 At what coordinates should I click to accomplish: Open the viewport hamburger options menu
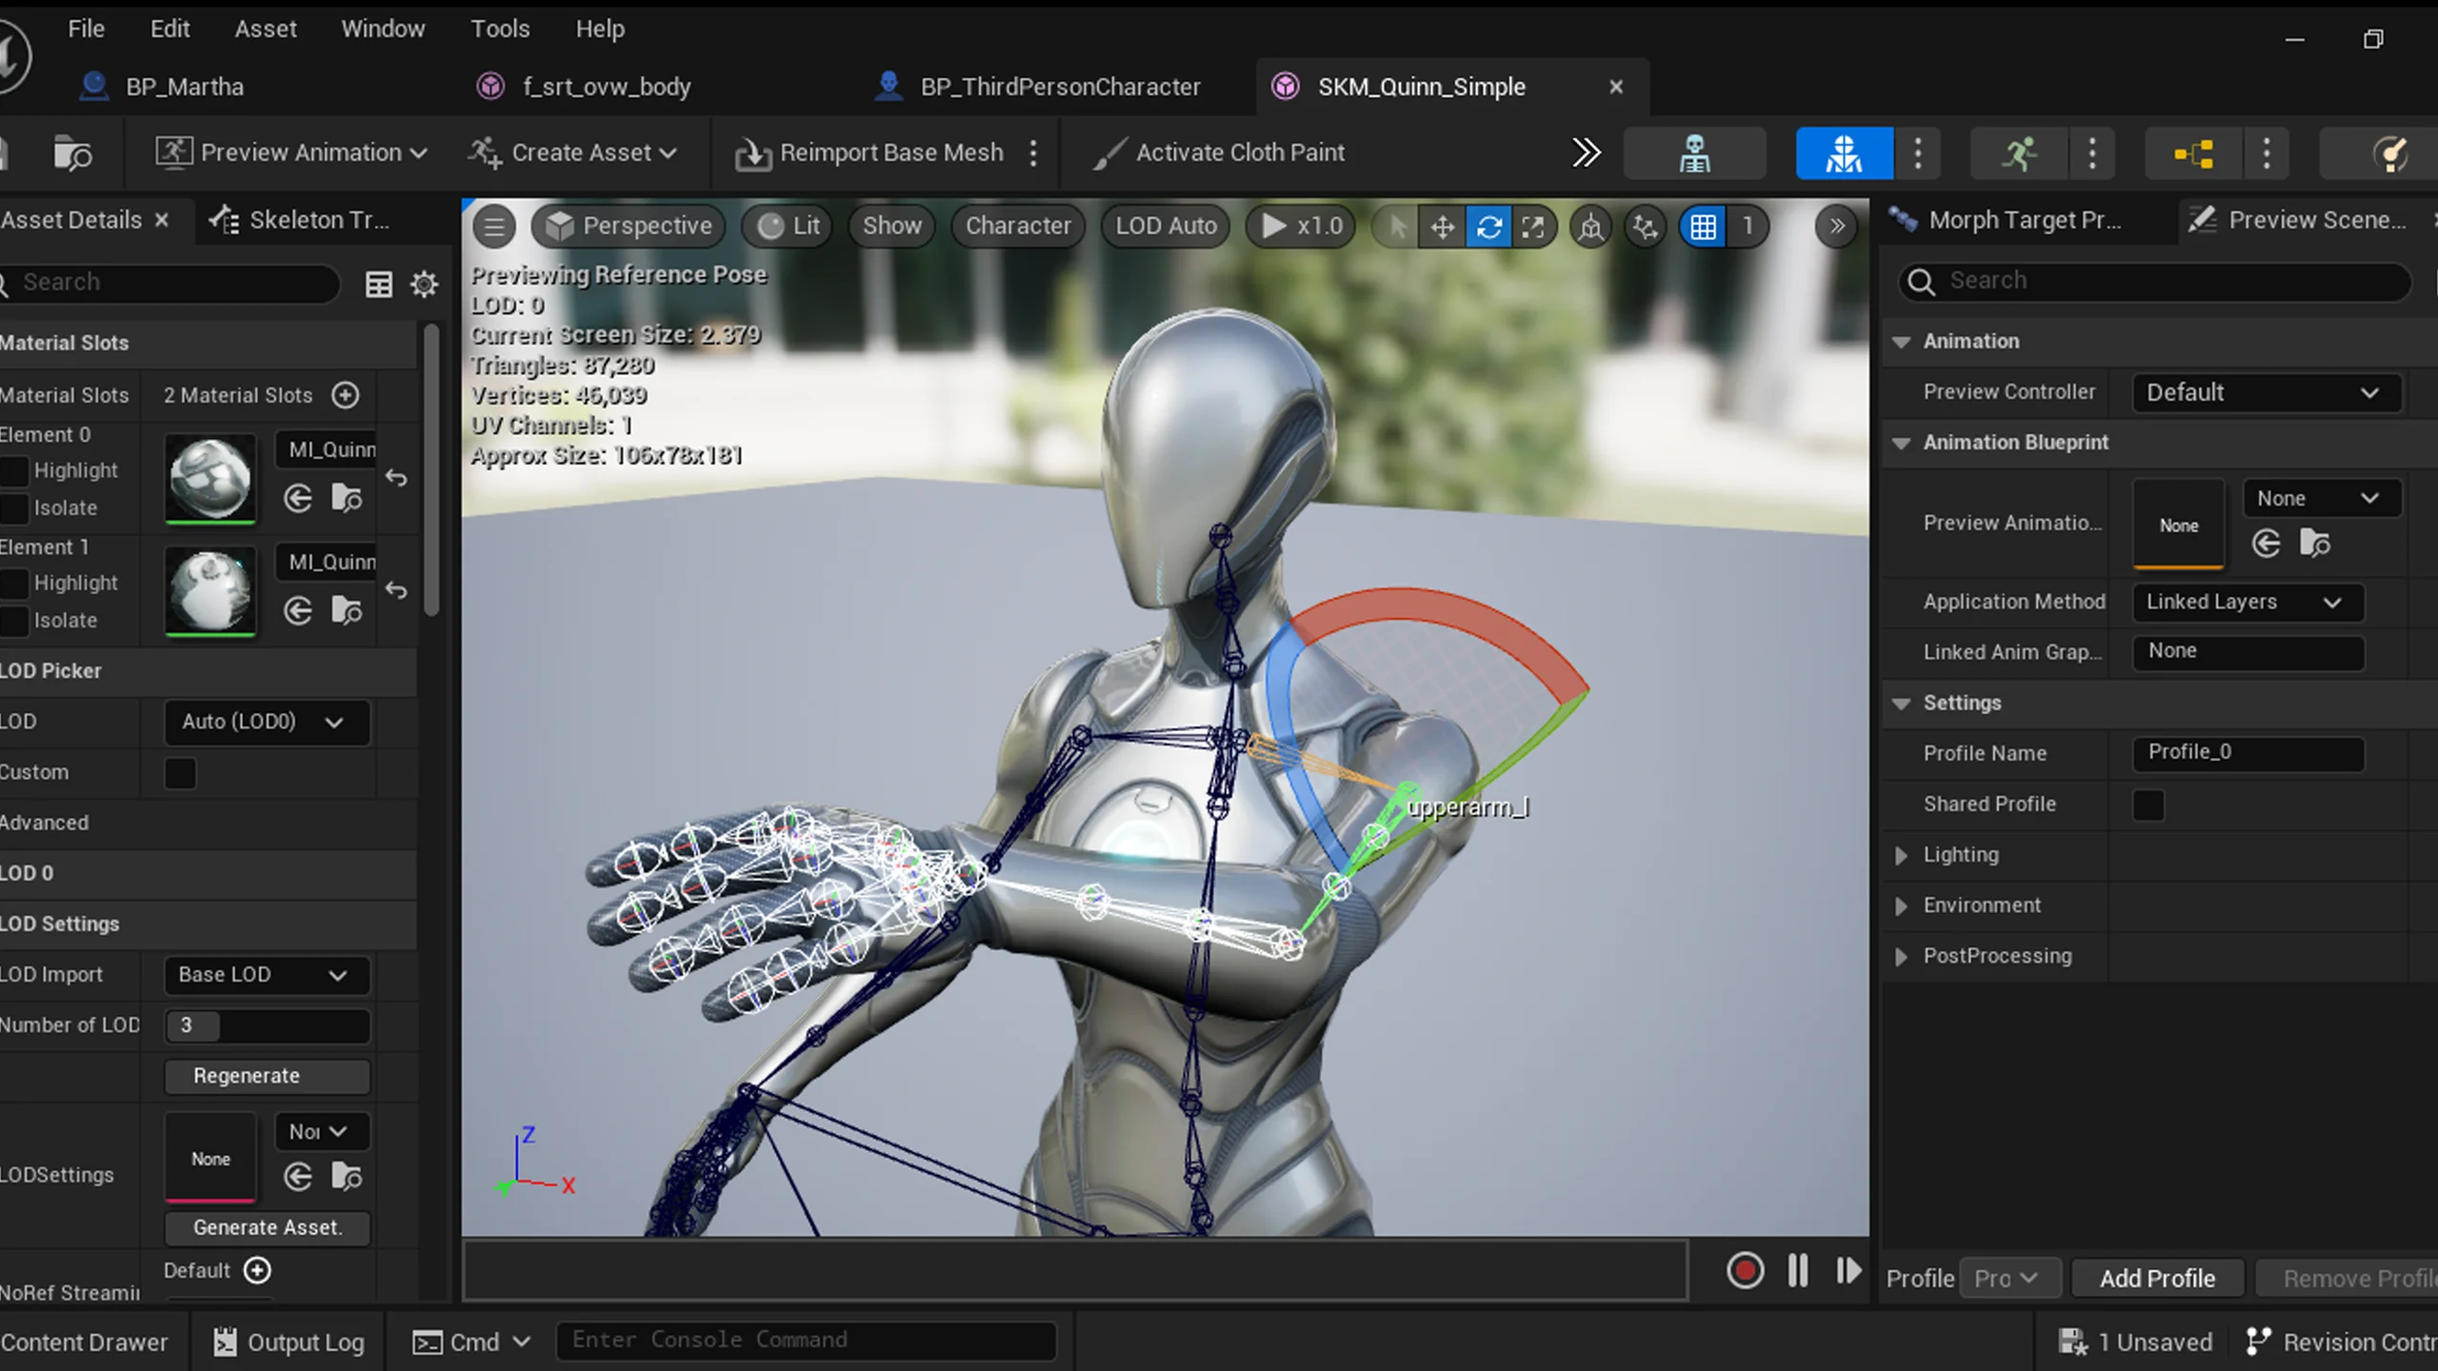493,227
